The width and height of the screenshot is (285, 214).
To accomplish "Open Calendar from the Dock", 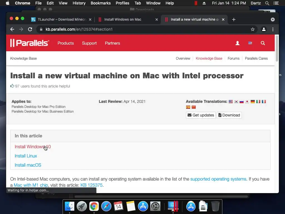I will pos(118,206).
